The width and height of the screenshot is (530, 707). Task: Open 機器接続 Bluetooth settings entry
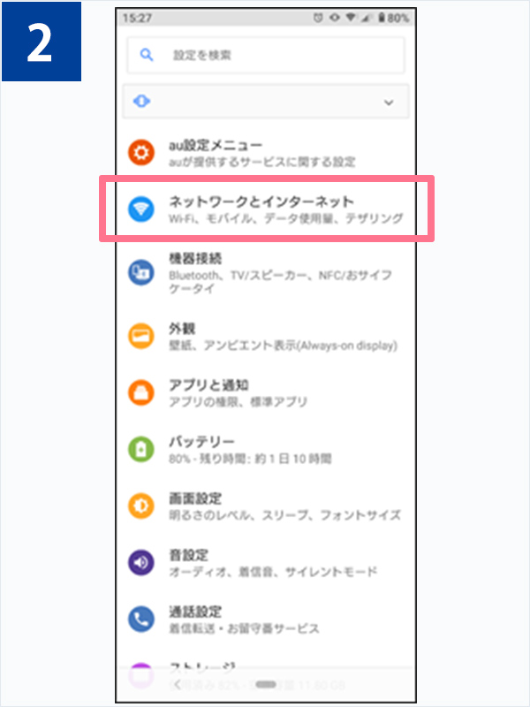click(x=266, y=273)
